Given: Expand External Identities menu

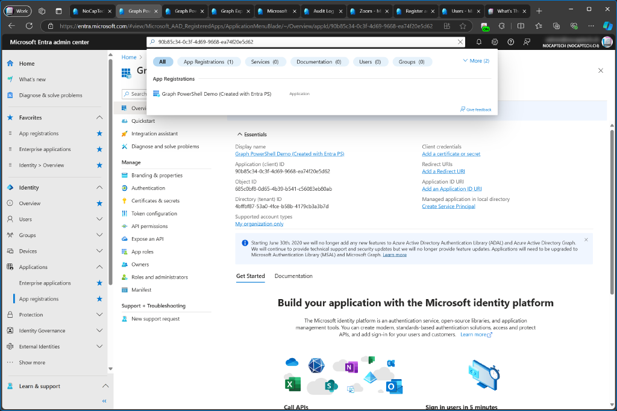Looking at the screenshot, I should (99, 347).
